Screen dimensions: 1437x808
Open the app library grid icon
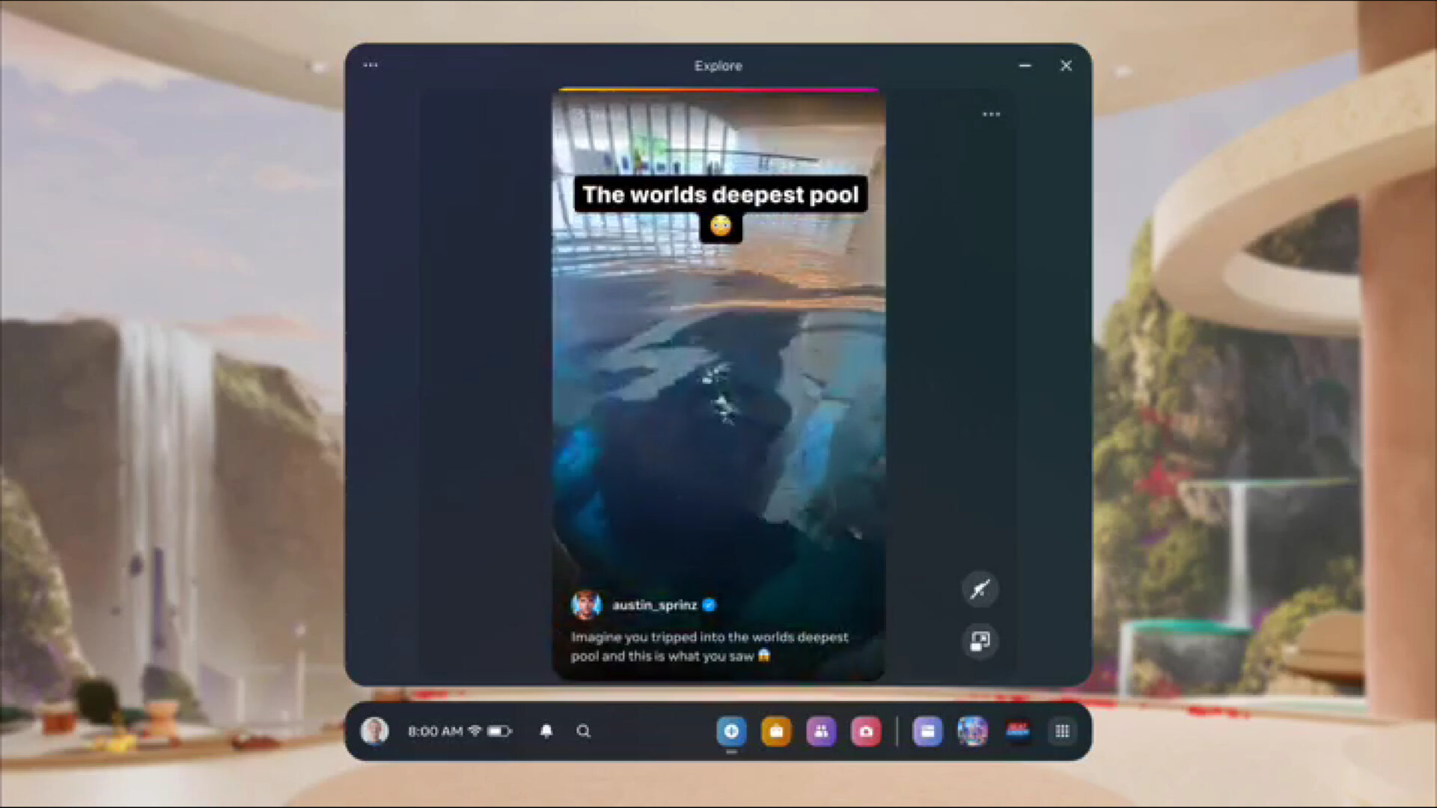click(x=1062, y=731)
